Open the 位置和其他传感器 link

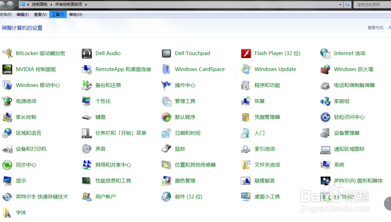pyautogui.click(x=195, y=165)
